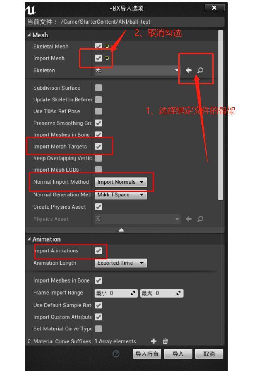Click Frame Import Range minimum field

click(116, 293)
